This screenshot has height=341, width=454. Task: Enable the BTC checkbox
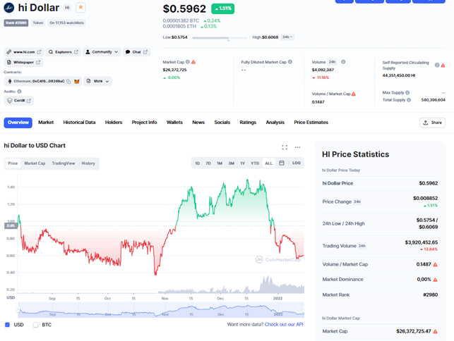pyautogui.click(x=35, y=325)
